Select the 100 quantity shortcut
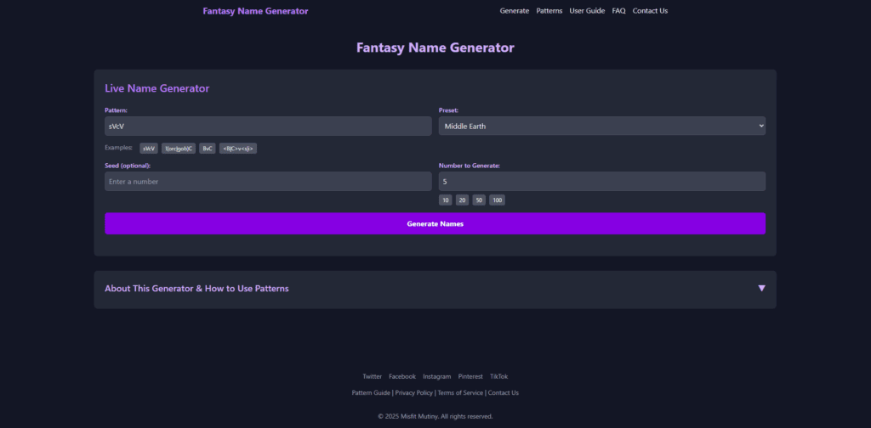This screenshot has height=428, width=871. [x=497, y=200]
